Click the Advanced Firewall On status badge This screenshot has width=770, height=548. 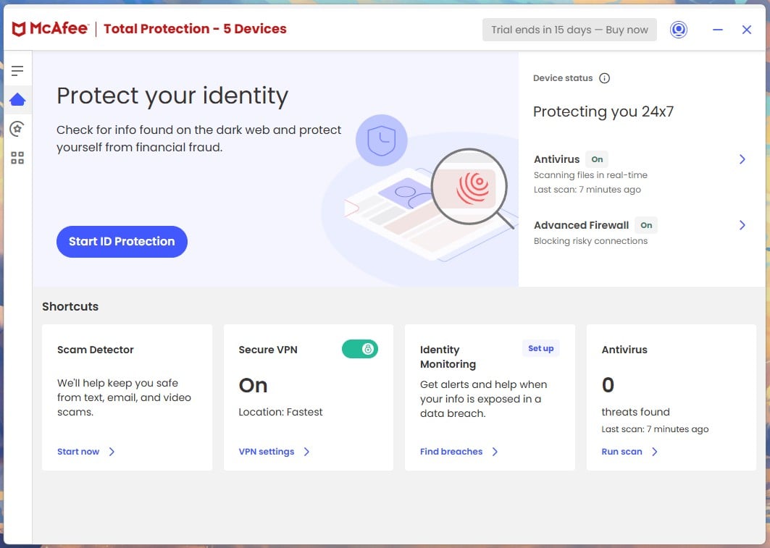pyautogui.click(x=646, y=225)
